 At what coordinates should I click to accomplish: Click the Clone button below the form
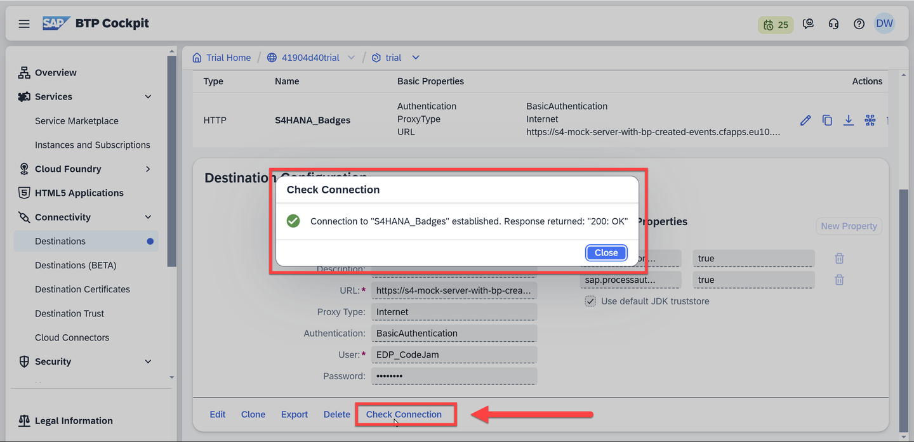coord(253,414)
